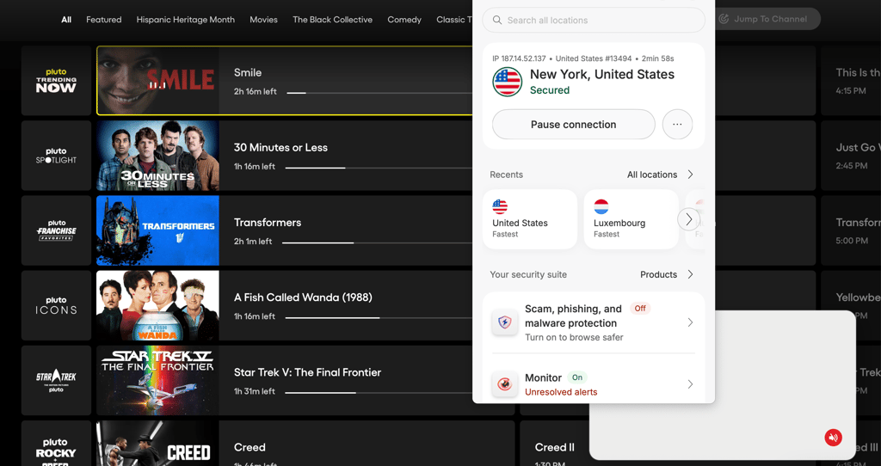Screen dimensions: 881x466
Task: Click the Star Trek V thumbnail
Action: click(x=158, y=380)
